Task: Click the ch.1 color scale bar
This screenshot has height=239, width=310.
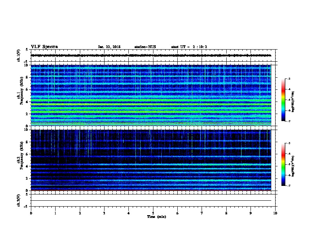Action: 283,100
